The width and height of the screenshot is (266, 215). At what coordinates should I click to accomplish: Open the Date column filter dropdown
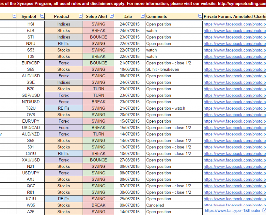tap(143, 16)
